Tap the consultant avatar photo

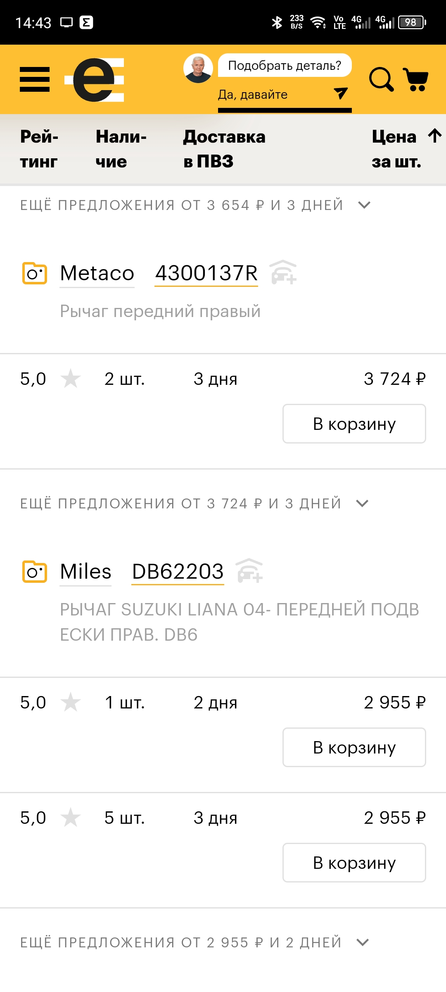[198, 68]
